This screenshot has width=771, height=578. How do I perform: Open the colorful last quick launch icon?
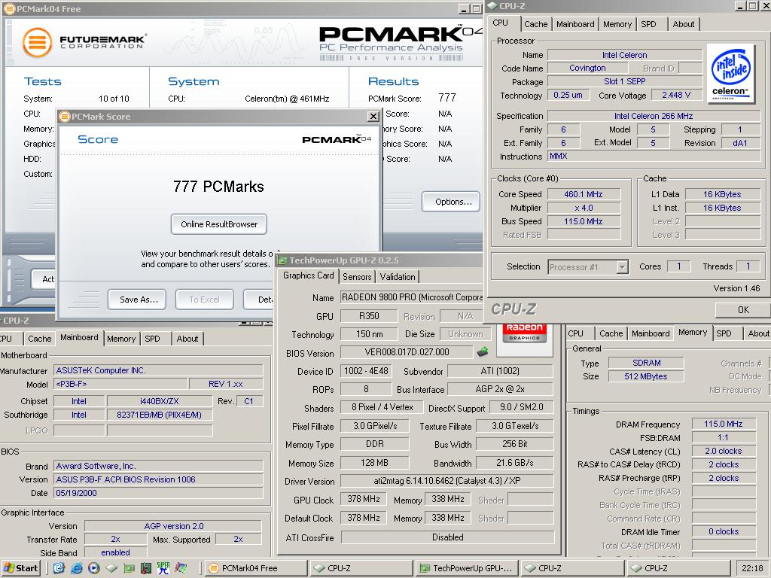coord(181,568)
